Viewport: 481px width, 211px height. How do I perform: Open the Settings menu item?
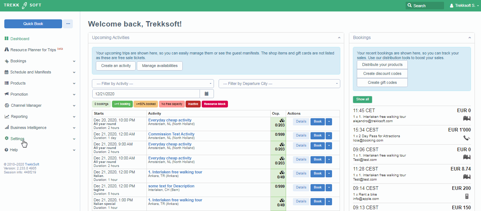point(17,139)
